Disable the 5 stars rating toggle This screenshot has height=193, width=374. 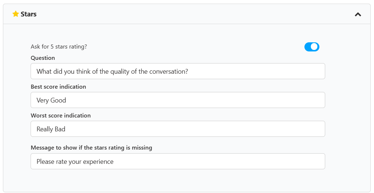312,47
